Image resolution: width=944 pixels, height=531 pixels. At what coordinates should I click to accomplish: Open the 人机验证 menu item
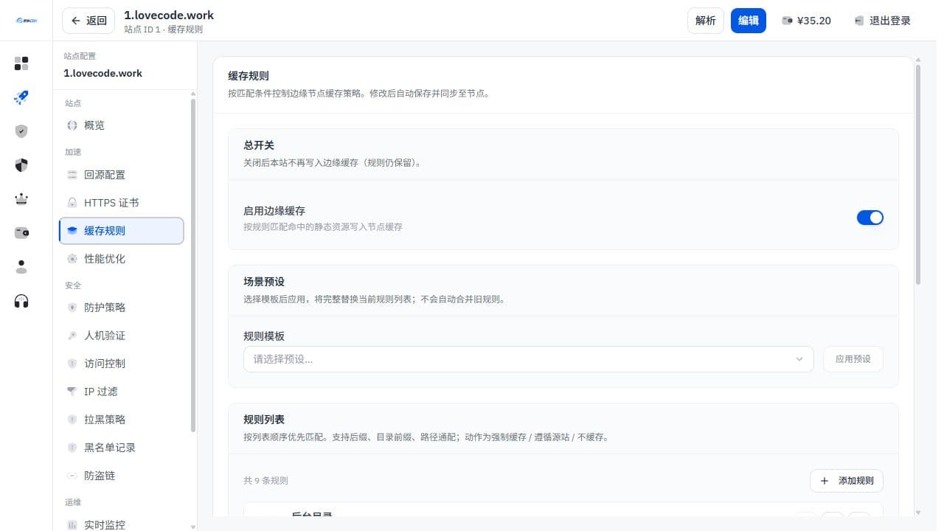coord(121,336)
